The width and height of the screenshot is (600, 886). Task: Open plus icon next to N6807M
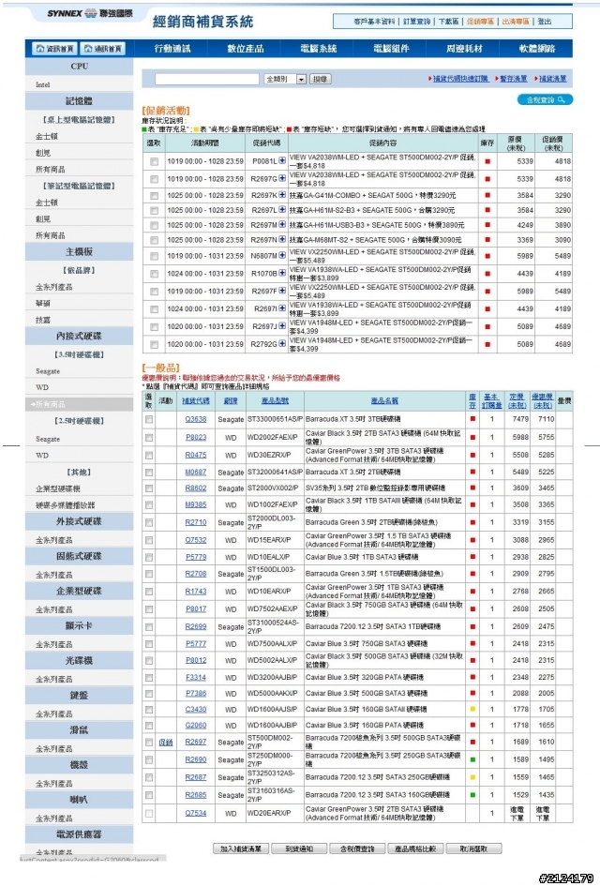tap(282, 256)
